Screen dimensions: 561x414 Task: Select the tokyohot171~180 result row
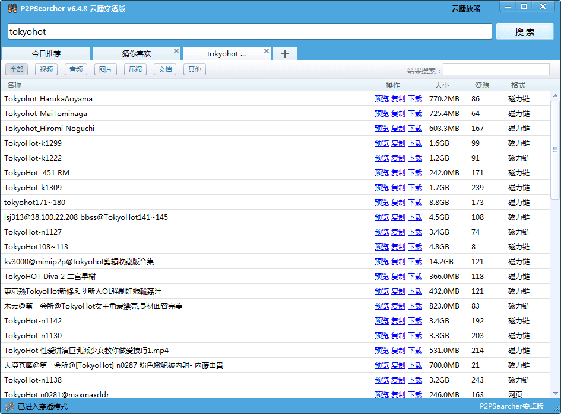tap(275, 203)
